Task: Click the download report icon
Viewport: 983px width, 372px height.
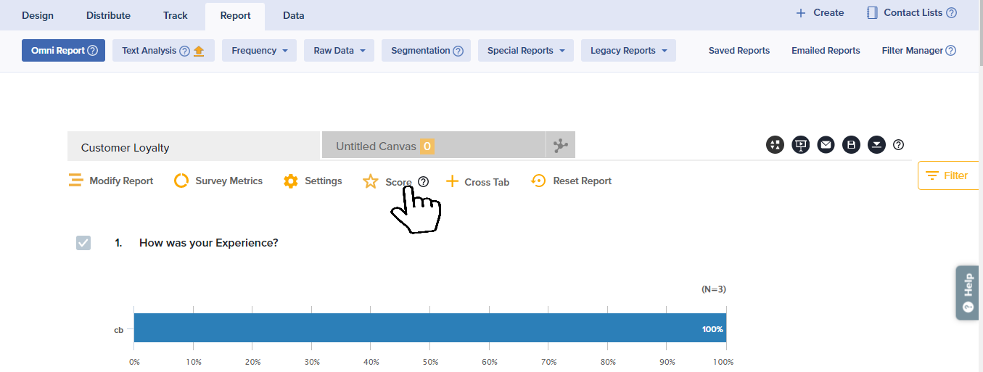Action: click(877, 145)
